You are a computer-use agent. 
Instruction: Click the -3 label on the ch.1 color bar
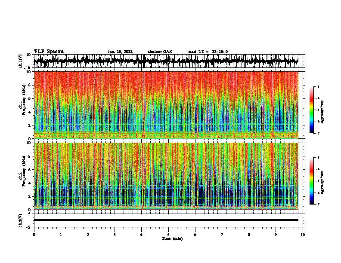pos(317,86)
